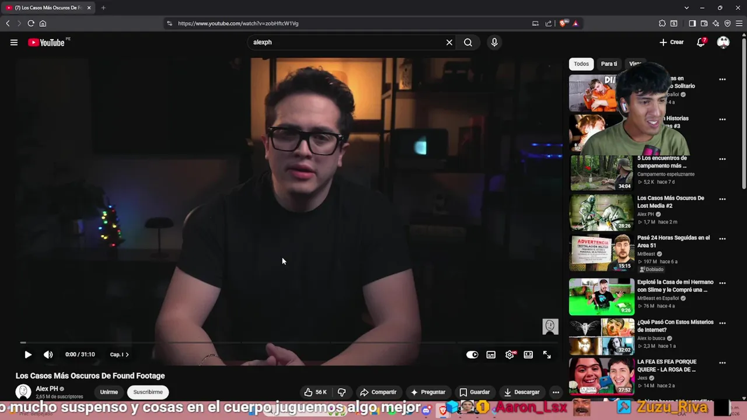Click the Brave Shields lion icon
747x420 pixels.
click(x=563, y=23)
